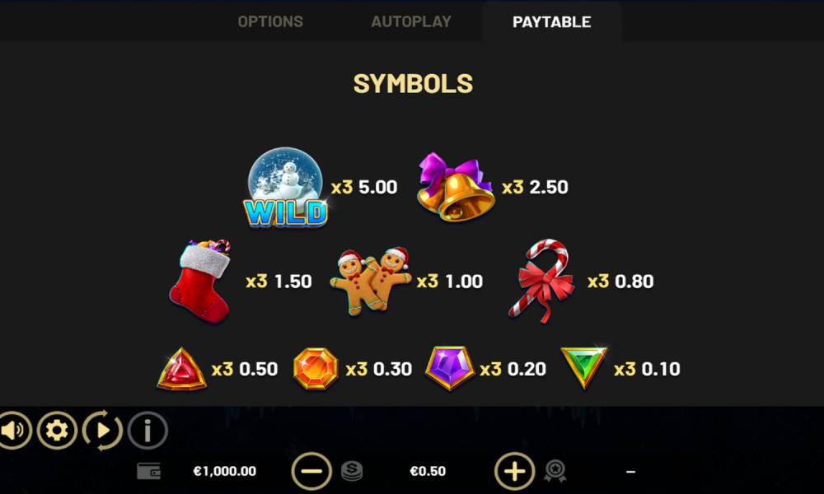Open settings via the gear icon

(x=57, y=431)
